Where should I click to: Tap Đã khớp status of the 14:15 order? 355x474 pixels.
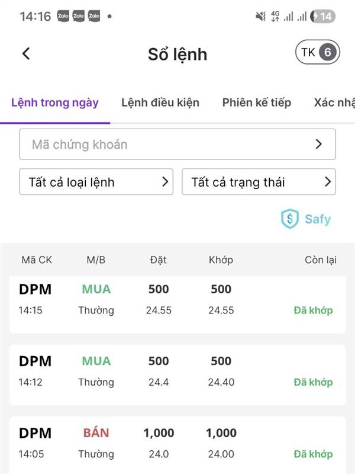(313, 310)
